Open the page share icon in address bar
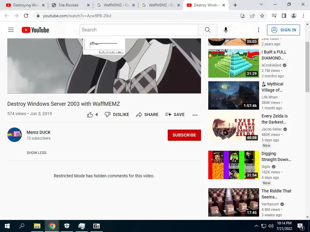This screenshot has height=232, width=310. [x=252, y=16]
